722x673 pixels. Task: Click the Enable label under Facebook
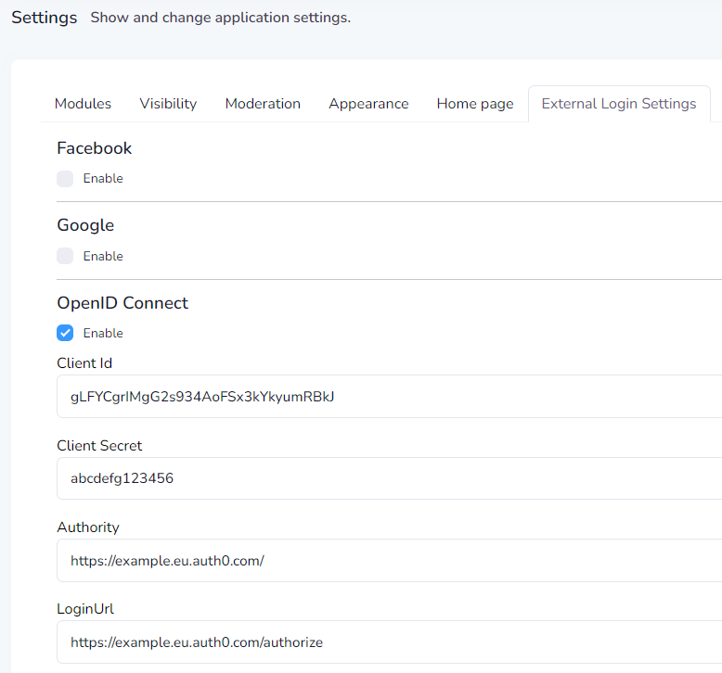click(103, 179)
